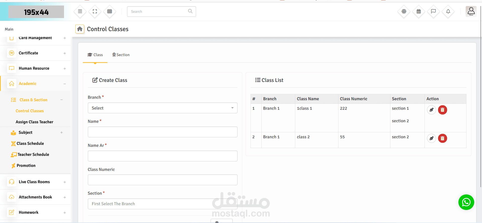Click the Homework pencil icon
Image resolution: width=482 pixels, height=223 pixels.
click(x=12, y=212)
